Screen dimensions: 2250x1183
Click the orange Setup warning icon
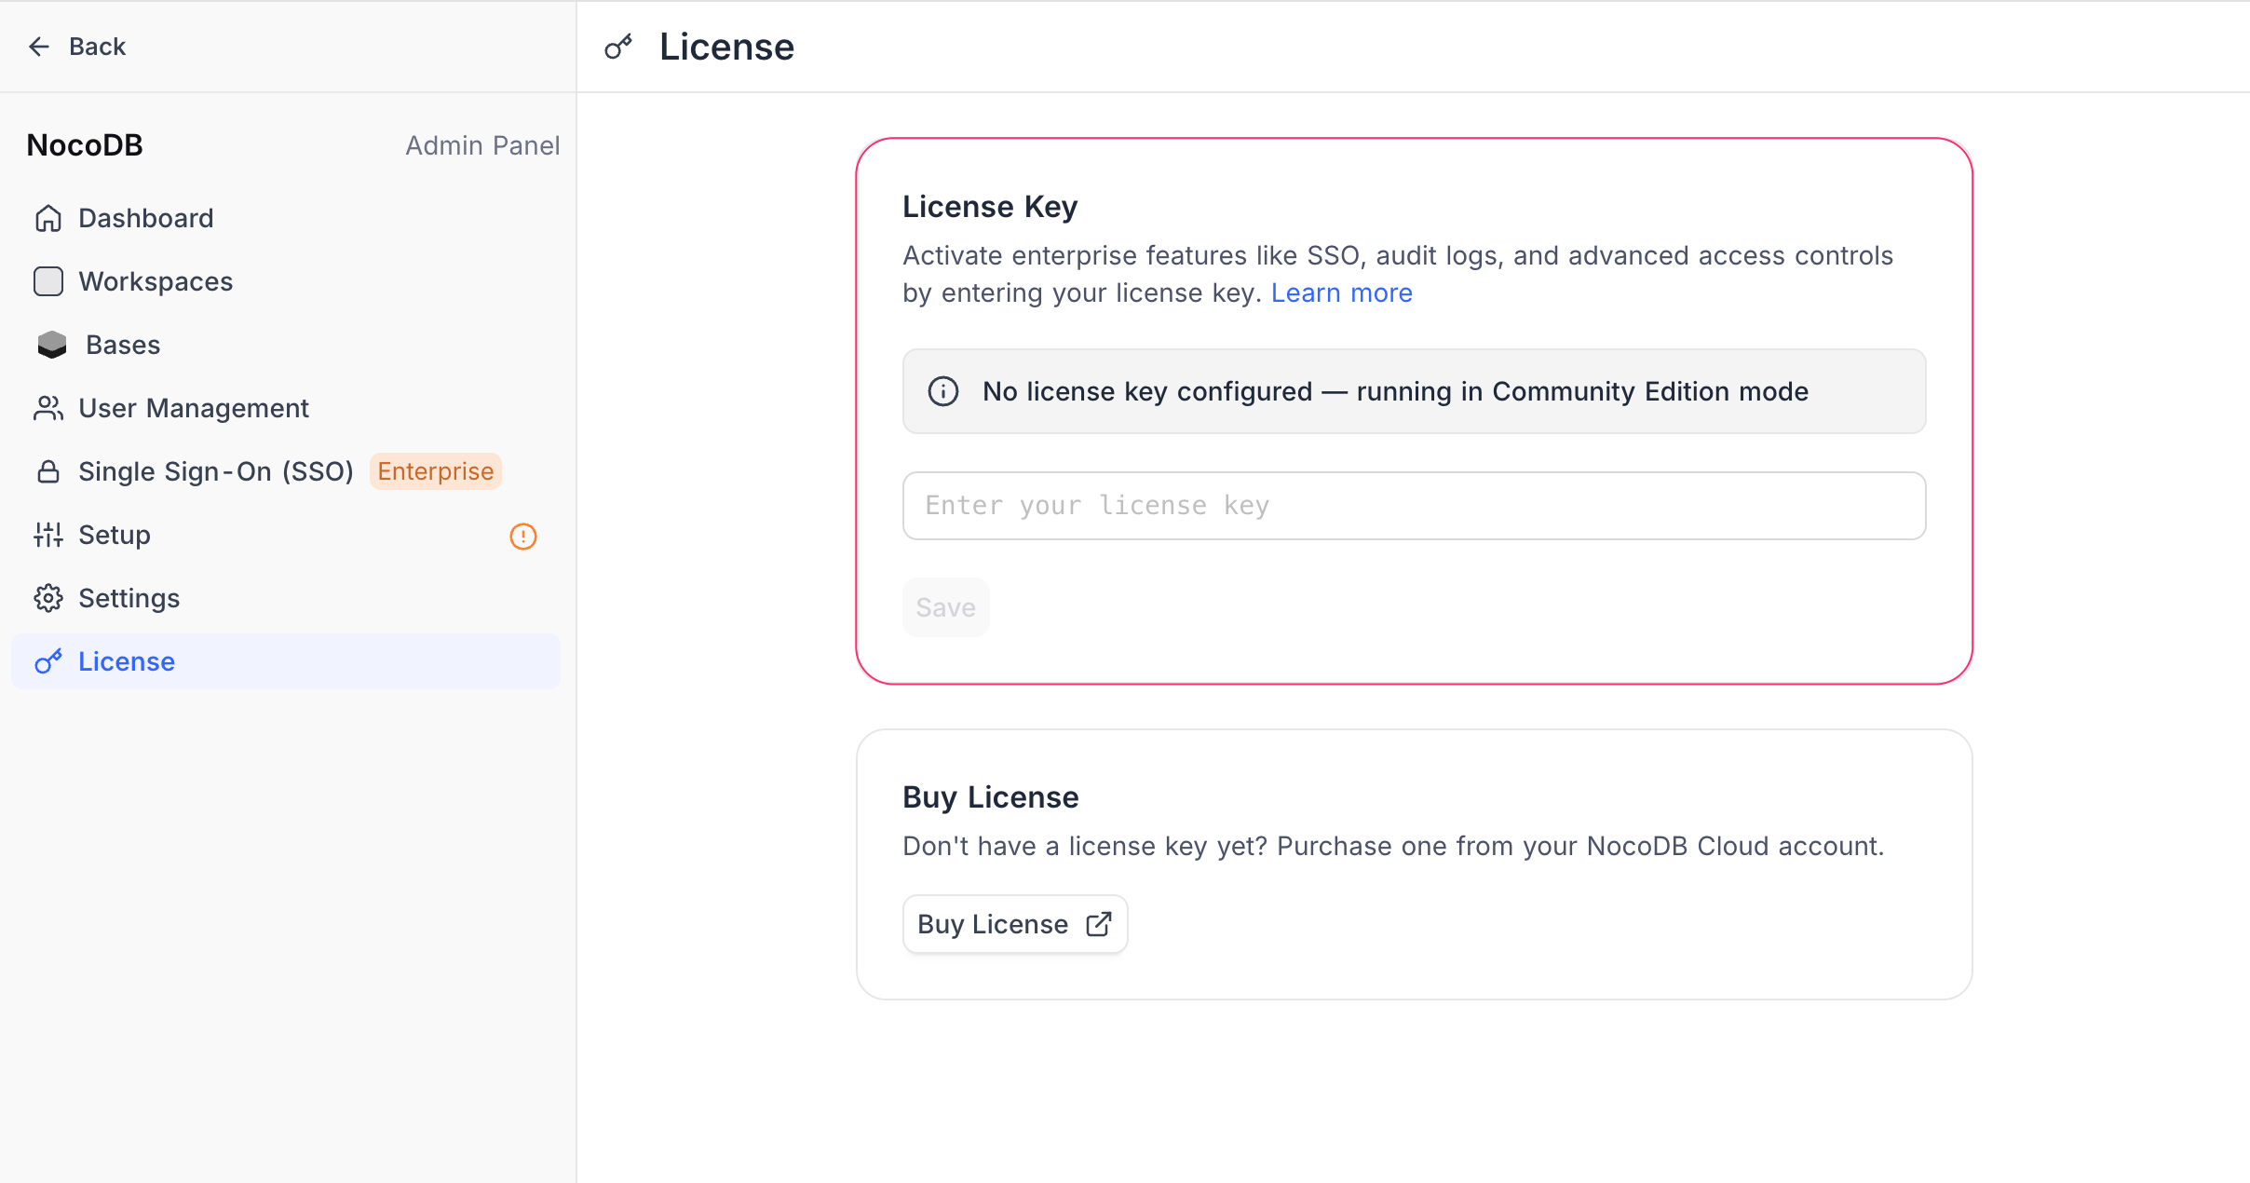coord(523,537)
